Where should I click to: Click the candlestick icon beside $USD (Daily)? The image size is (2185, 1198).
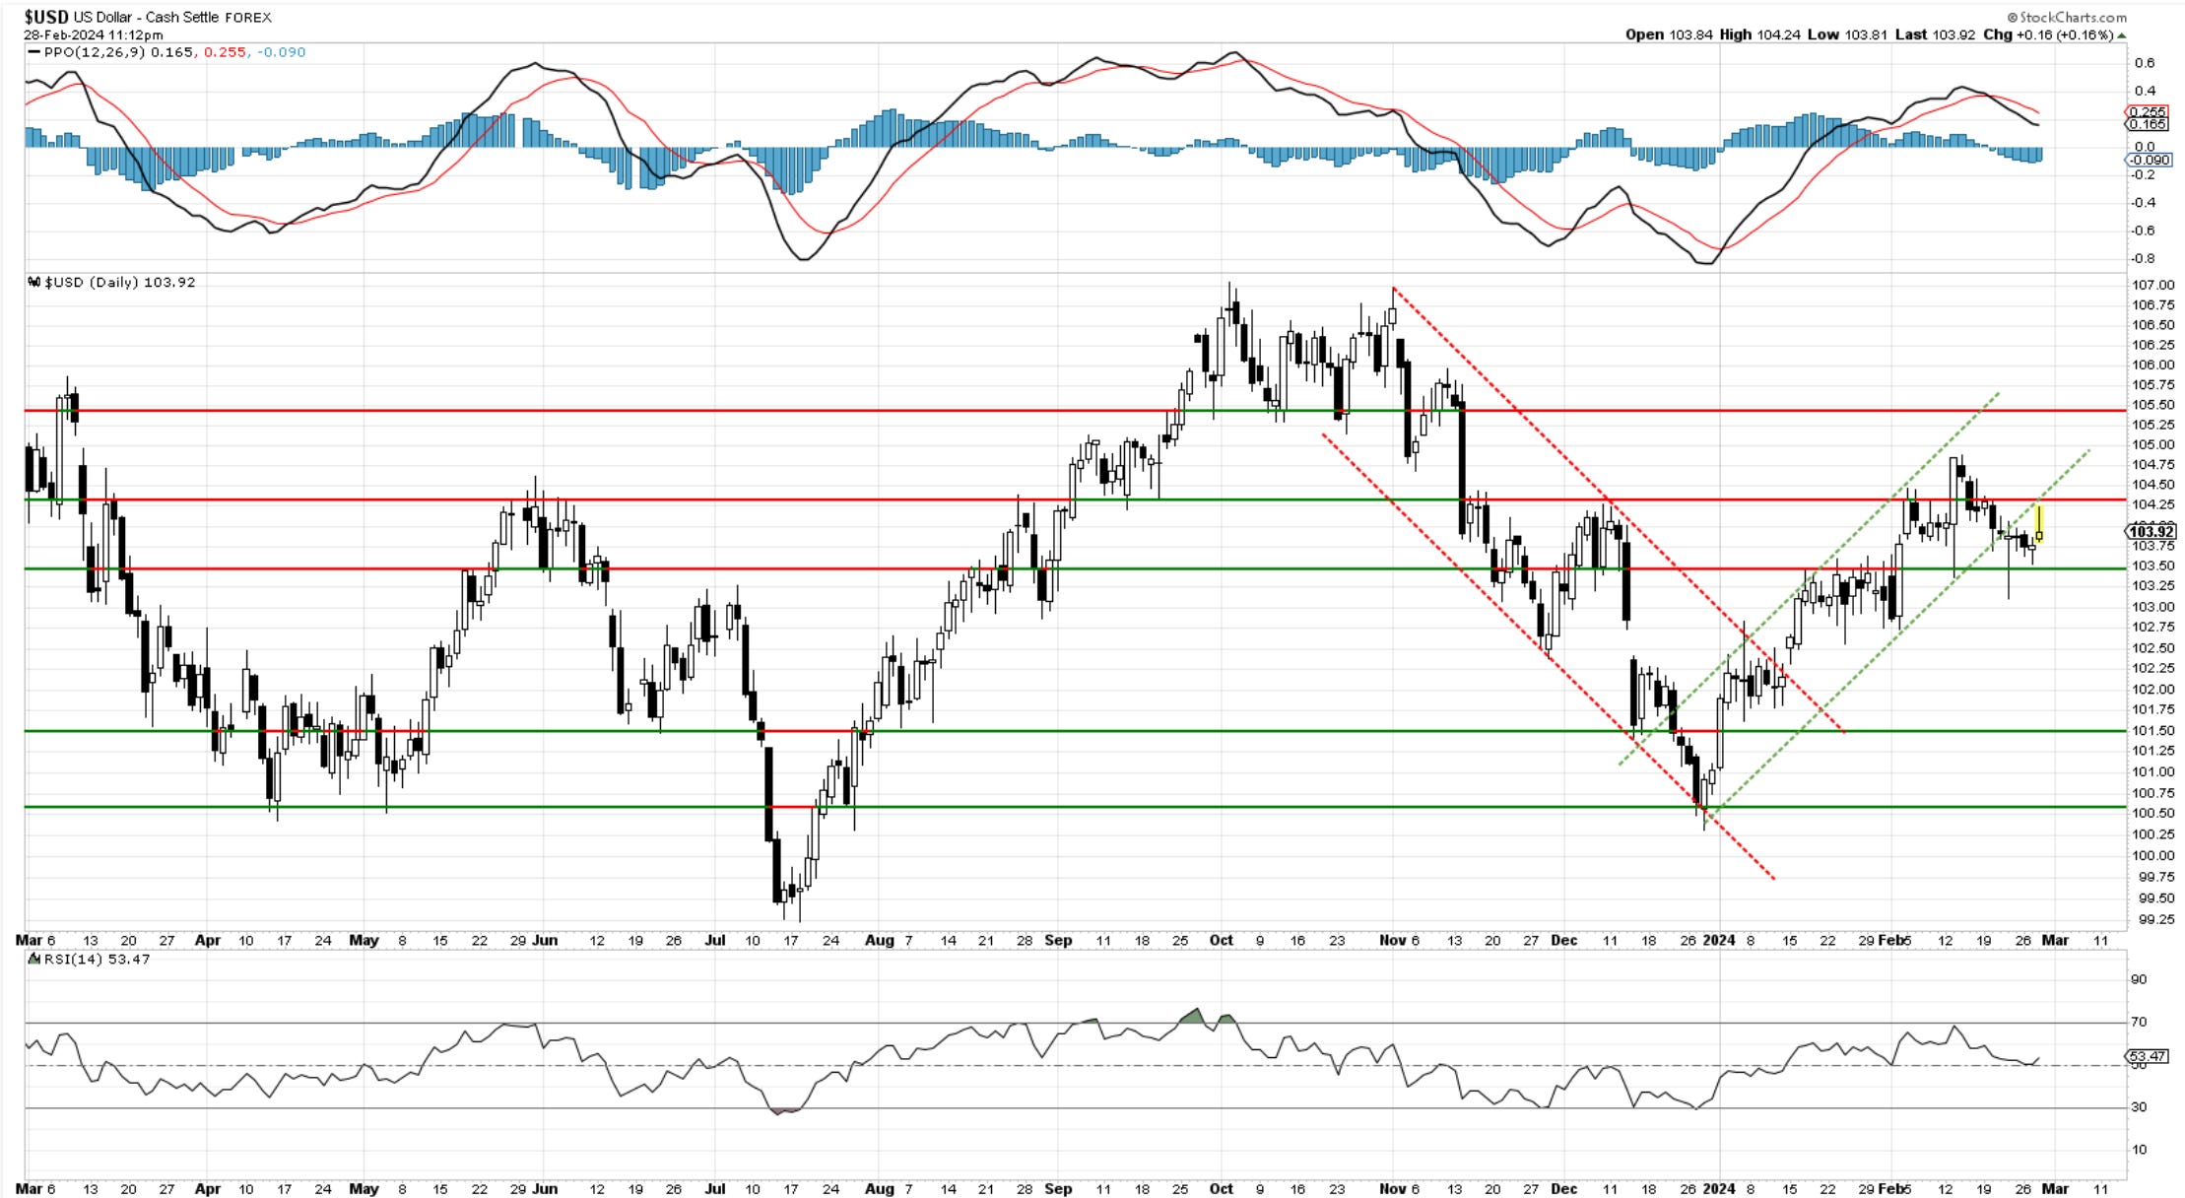35,283
